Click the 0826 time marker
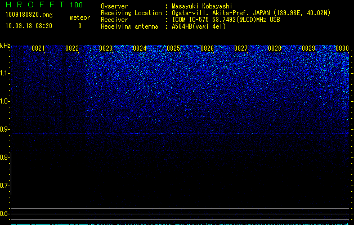The width and height of the screenshot is (354, 225). pos(207,48)
